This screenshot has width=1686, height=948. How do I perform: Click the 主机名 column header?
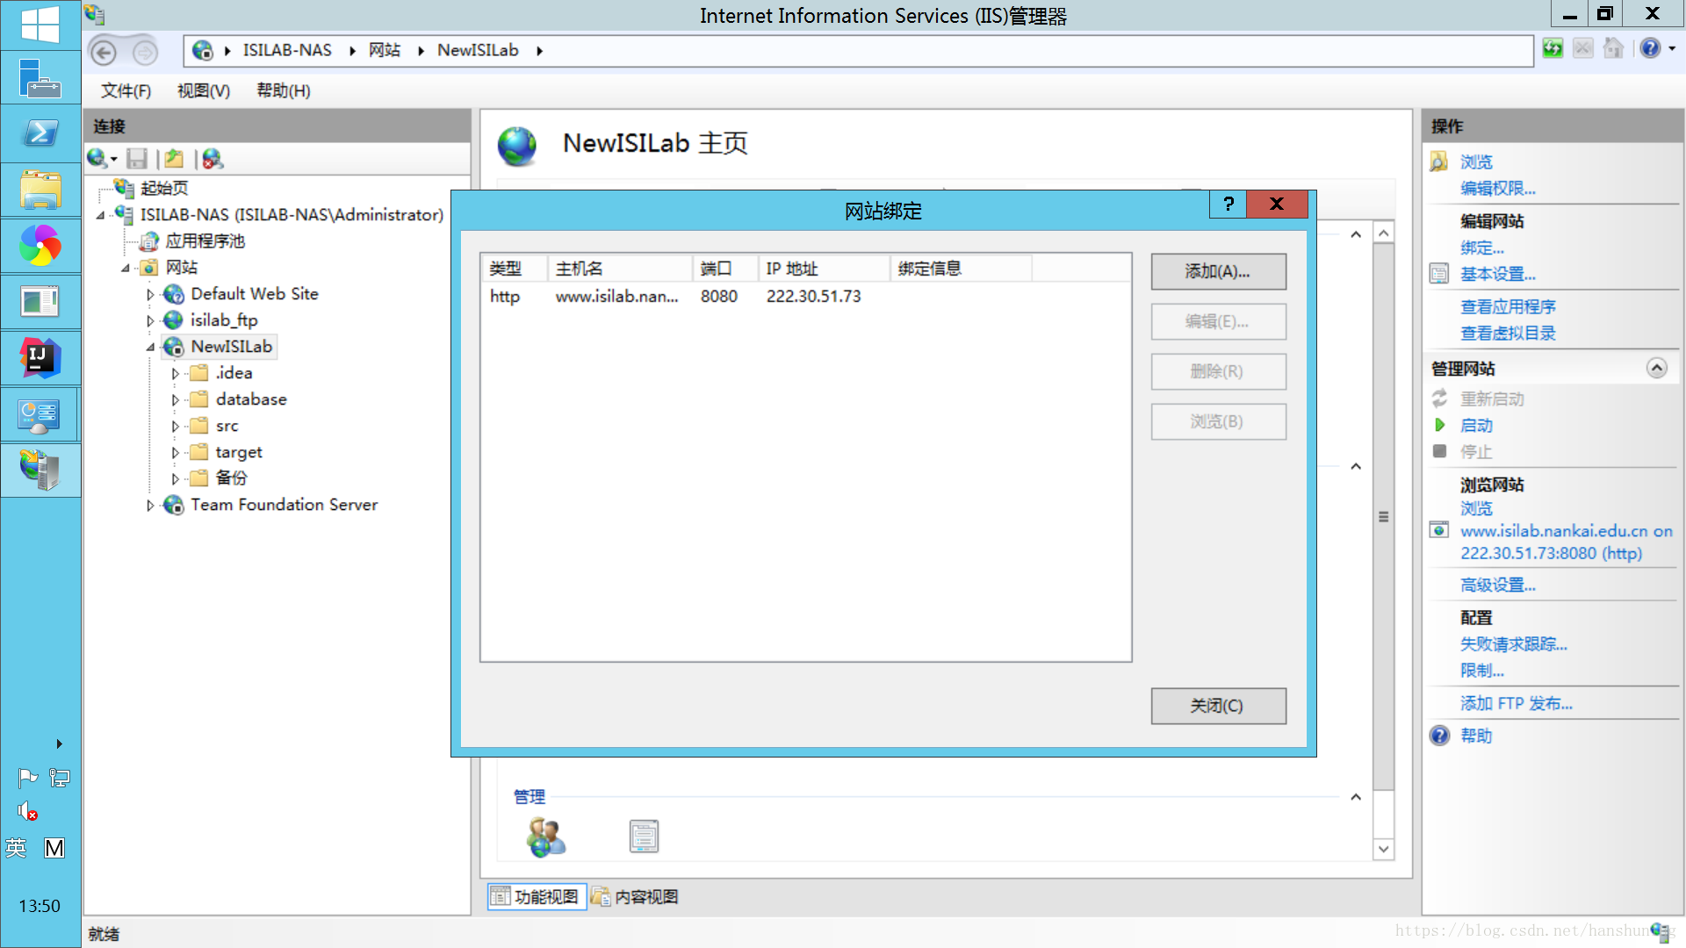[619, 269]
